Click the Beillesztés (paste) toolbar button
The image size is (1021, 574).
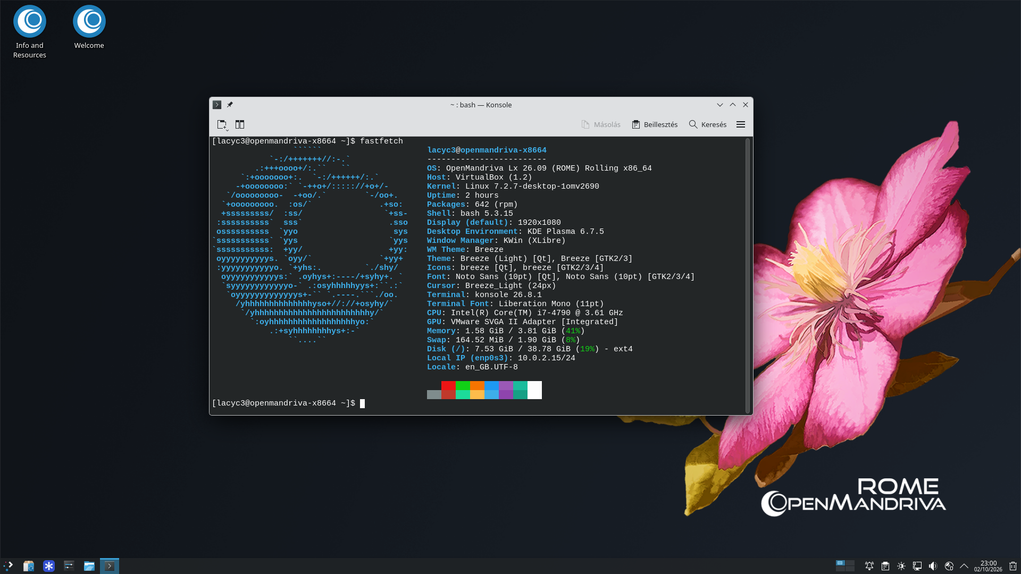(655, 124)
